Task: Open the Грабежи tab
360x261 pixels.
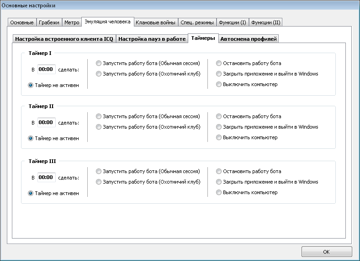Action: click(x=49, y=22)
